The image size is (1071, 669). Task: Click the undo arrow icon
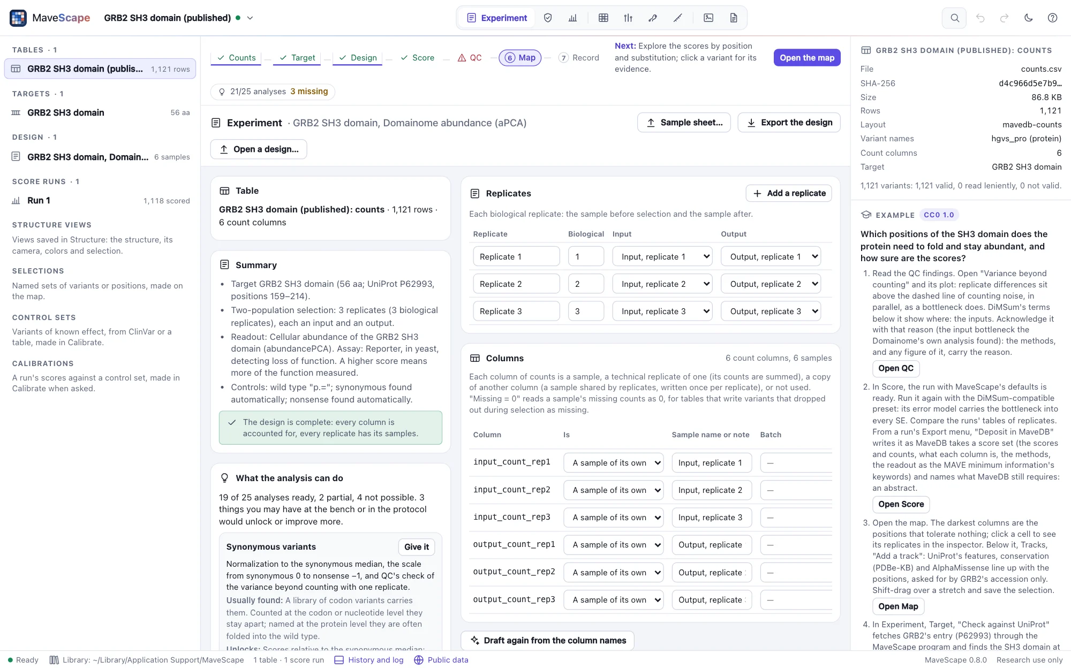click(x=980, y=18)
